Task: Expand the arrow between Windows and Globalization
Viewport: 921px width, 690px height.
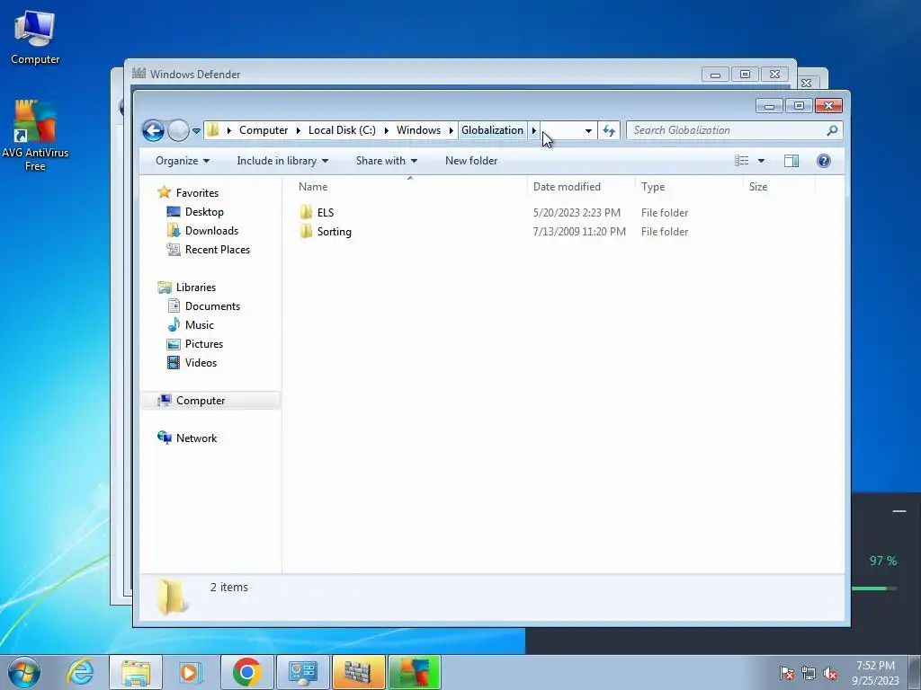Action: 452,130
